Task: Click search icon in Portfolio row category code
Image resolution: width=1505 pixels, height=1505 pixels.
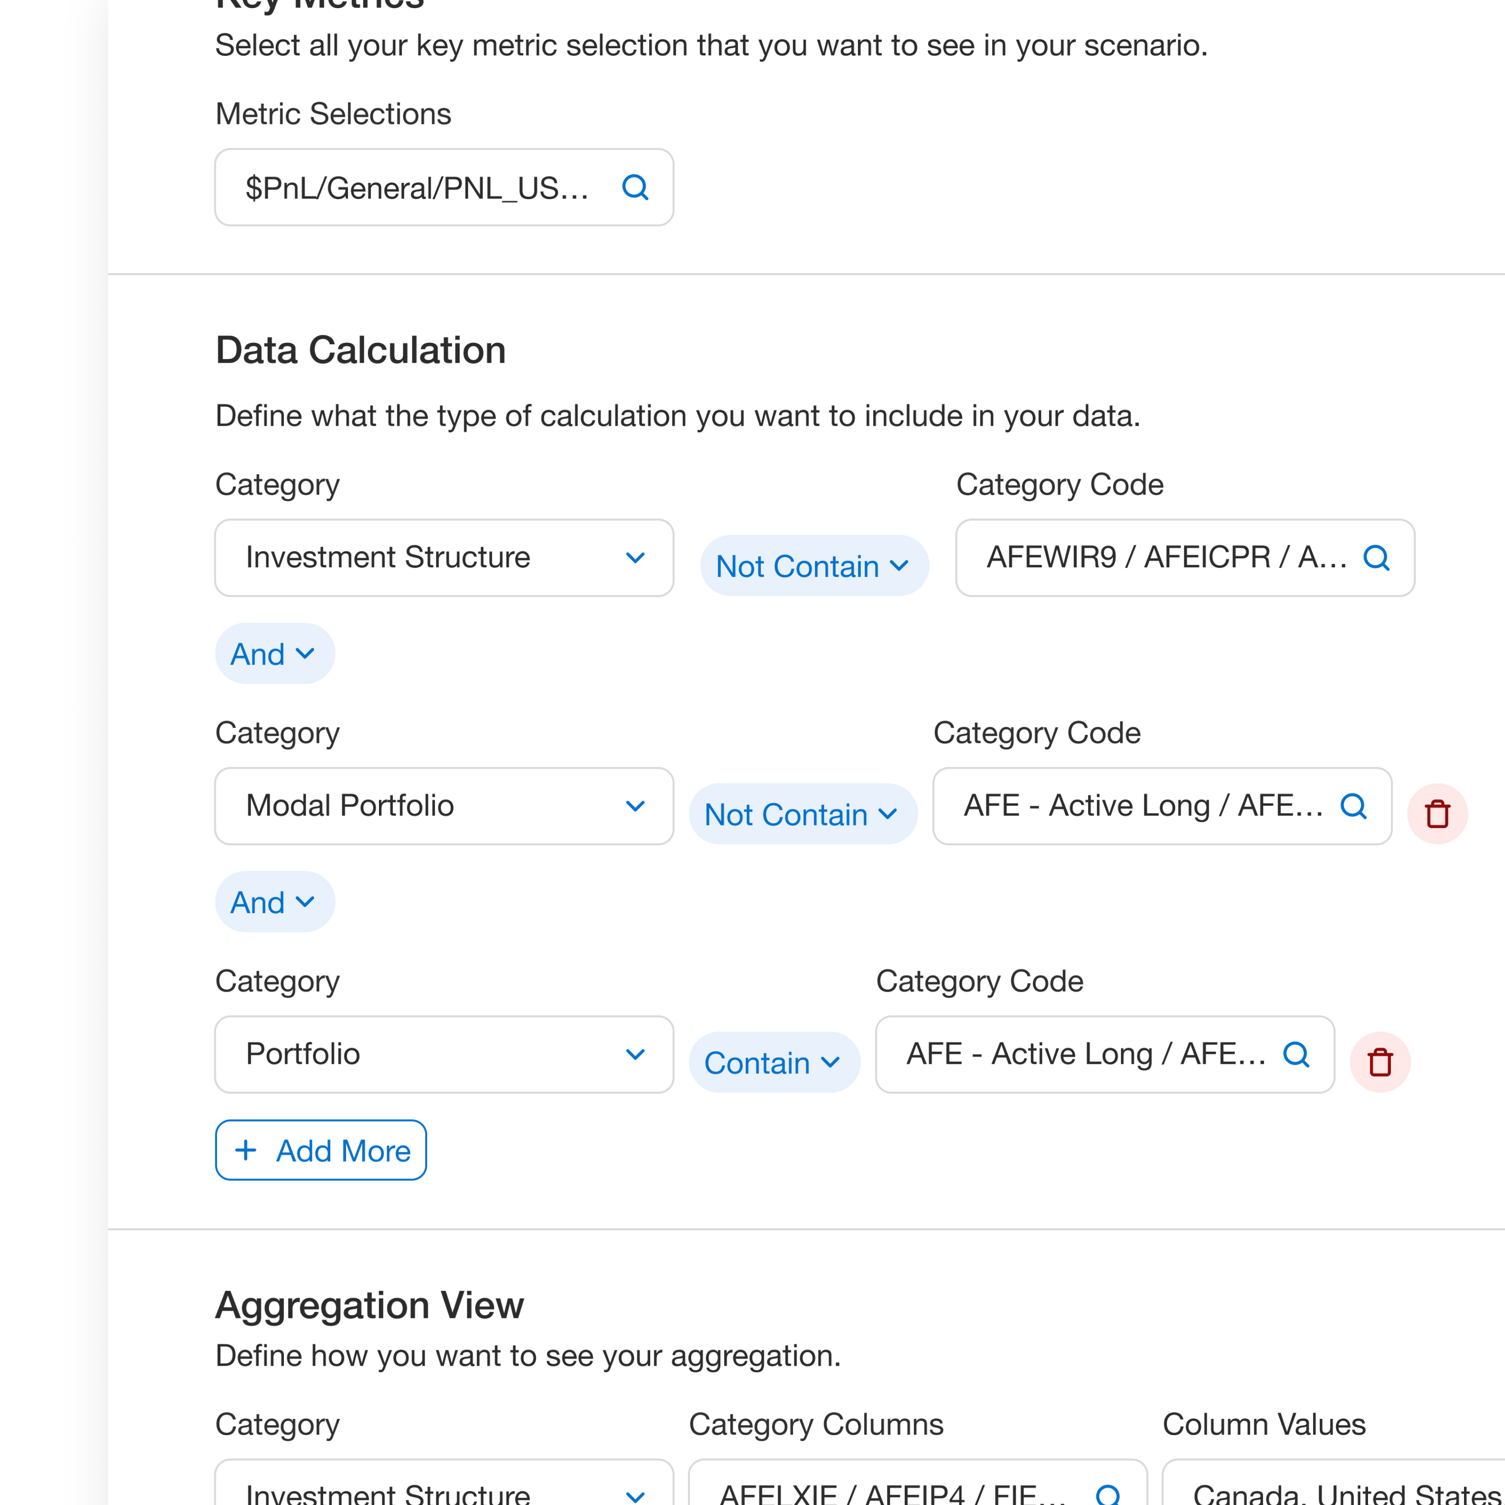Action: [1295, 1054]
